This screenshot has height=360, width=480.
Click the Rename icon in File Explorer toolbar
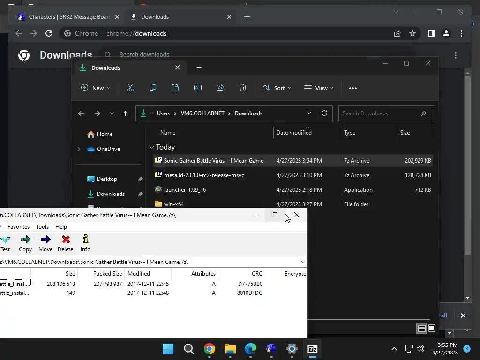tap(198, 88)
